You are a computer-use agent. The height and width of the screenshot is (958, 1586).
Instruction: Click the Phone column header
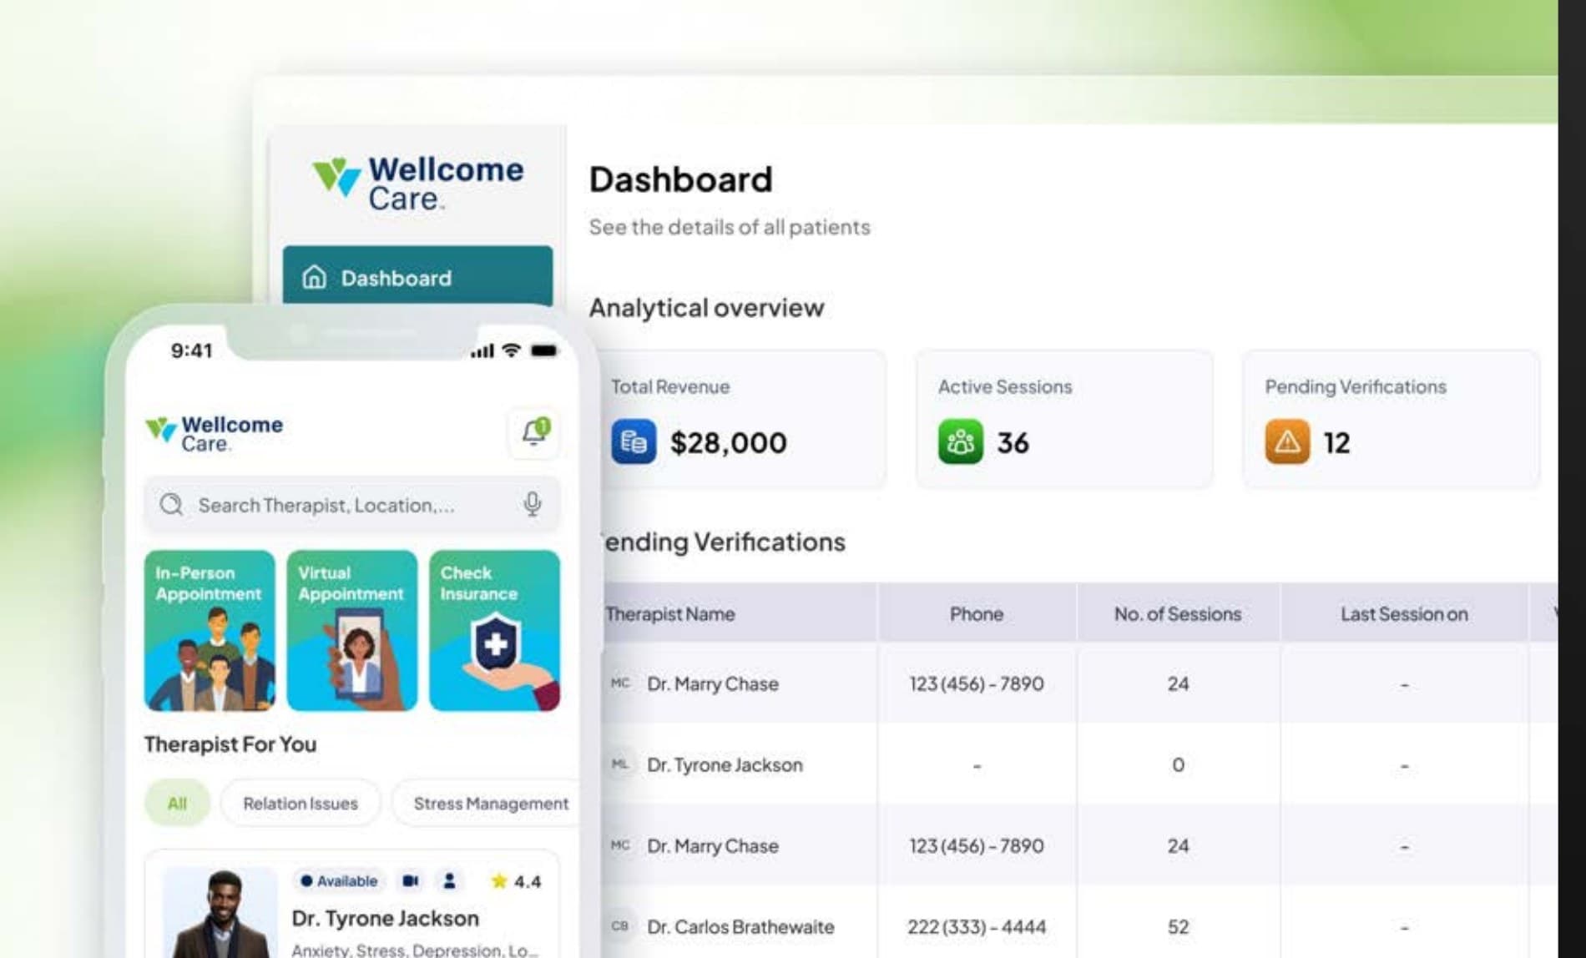(977, 614)
